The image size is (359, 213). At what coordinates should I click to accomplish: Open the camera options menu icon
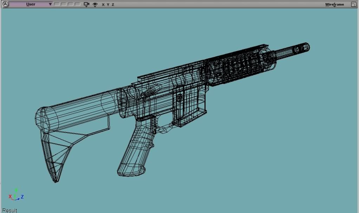(86, 4)
